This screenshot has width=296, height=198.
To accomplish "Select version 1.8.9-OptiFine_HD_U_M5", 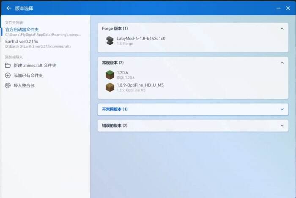I will coord(193,87).
